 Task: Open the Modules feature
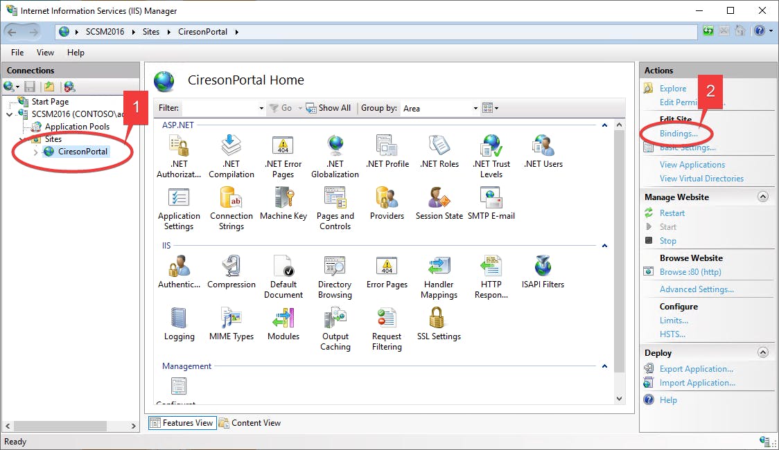283,324
